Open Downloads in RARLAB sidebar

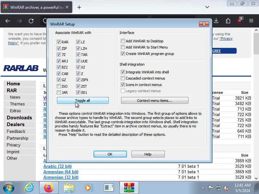(x=19, y=118)
